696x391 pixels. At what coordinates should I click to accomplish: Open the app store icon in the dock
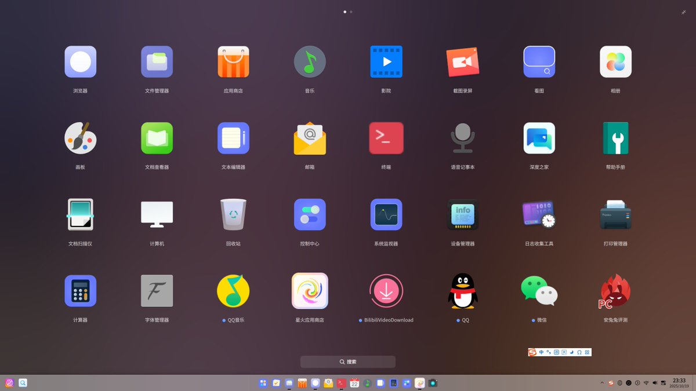click(x=302, y=383)
